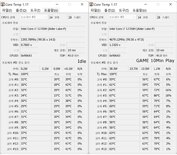This screenshot has width=177, height=155.
Task: Open 도구(T) menu in the right window
Action: [x=124, y=10]
